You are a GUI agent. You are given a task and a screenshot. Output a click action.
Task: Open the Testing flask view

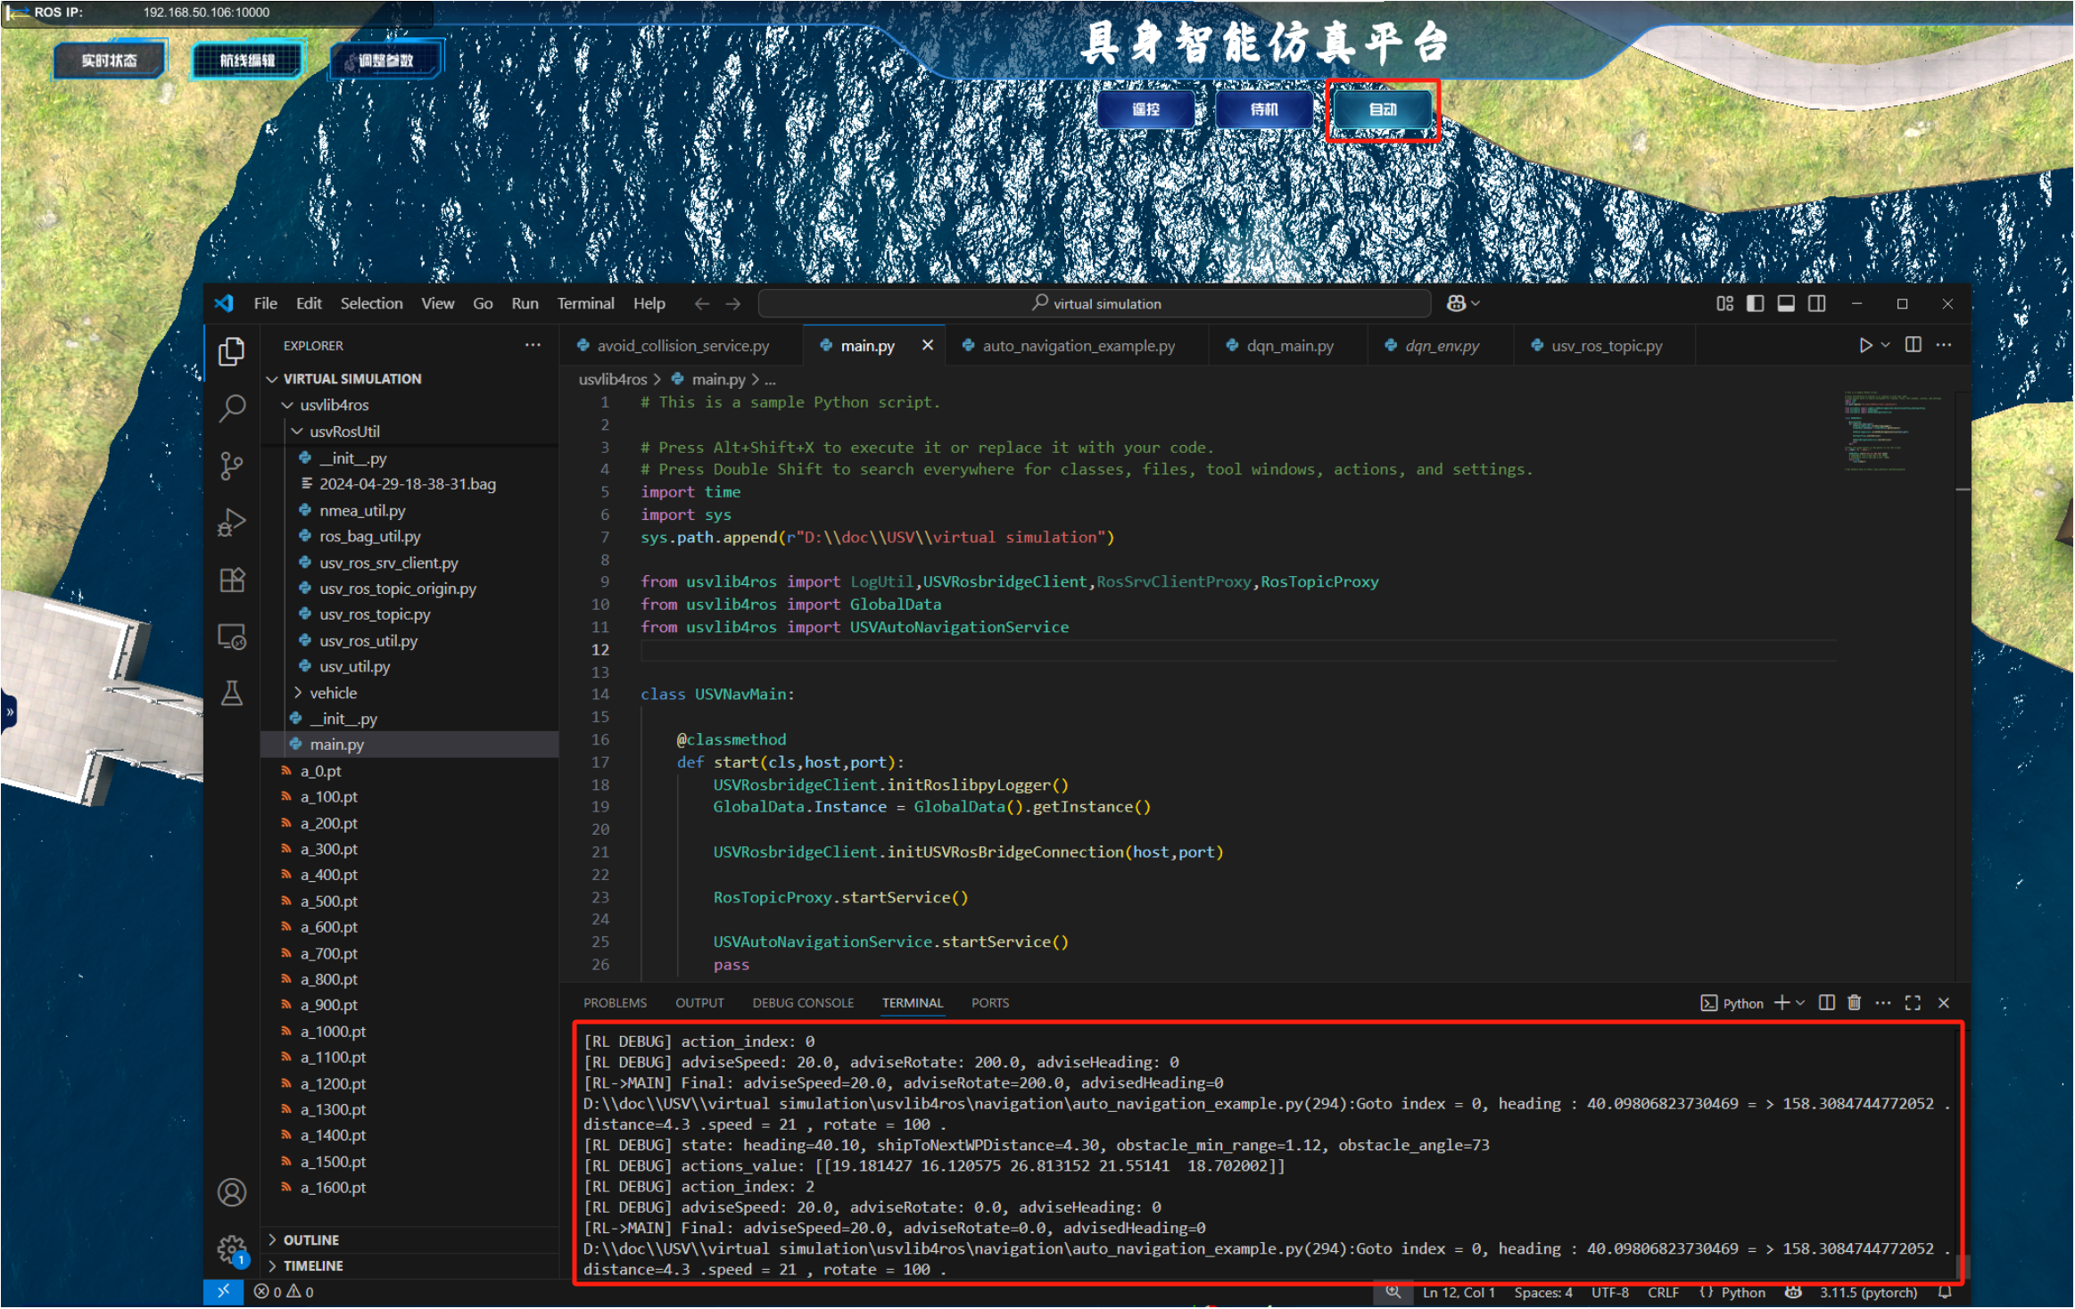232,694
